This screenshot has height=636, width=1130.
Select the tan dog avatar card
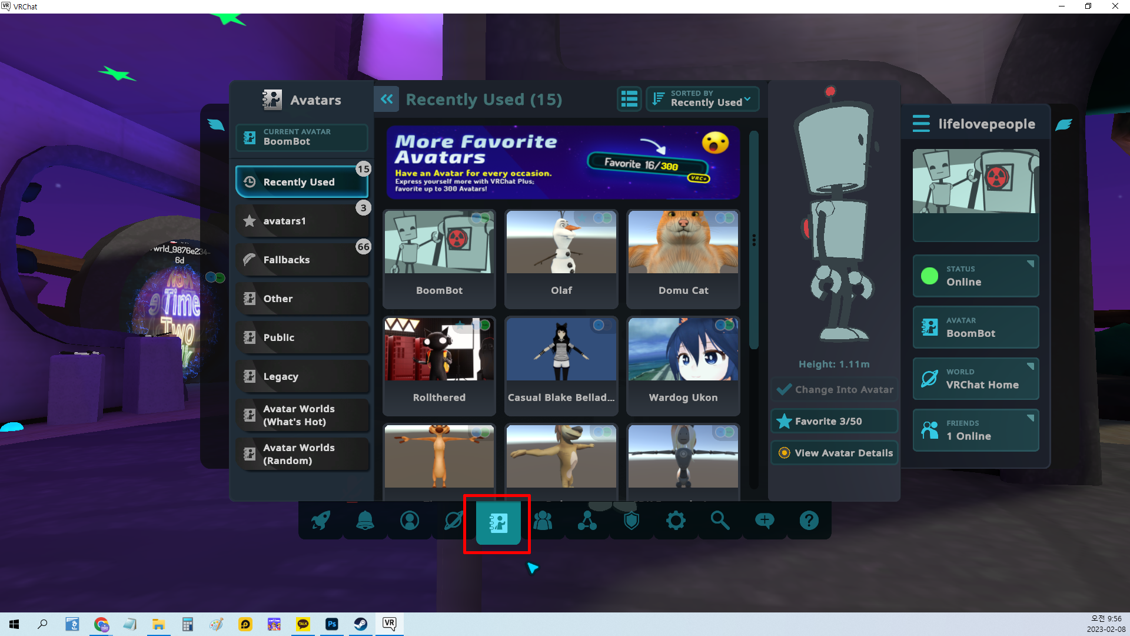pyautogui.click(x=561, y=462)
